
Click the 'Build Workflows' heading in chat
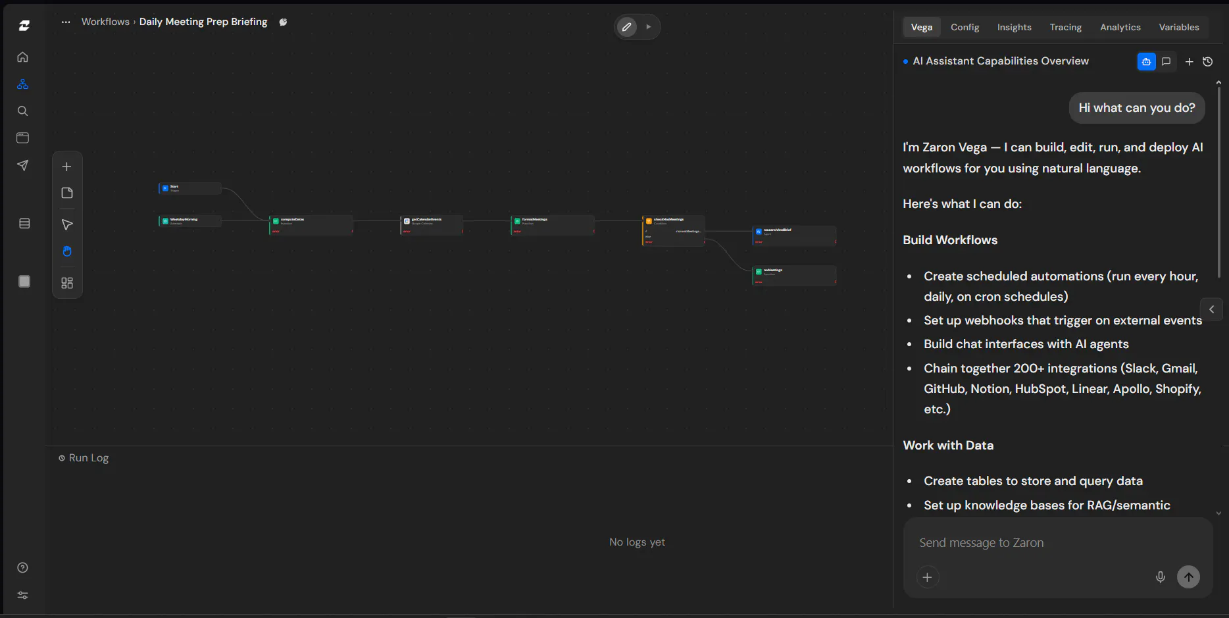(950, 240)
